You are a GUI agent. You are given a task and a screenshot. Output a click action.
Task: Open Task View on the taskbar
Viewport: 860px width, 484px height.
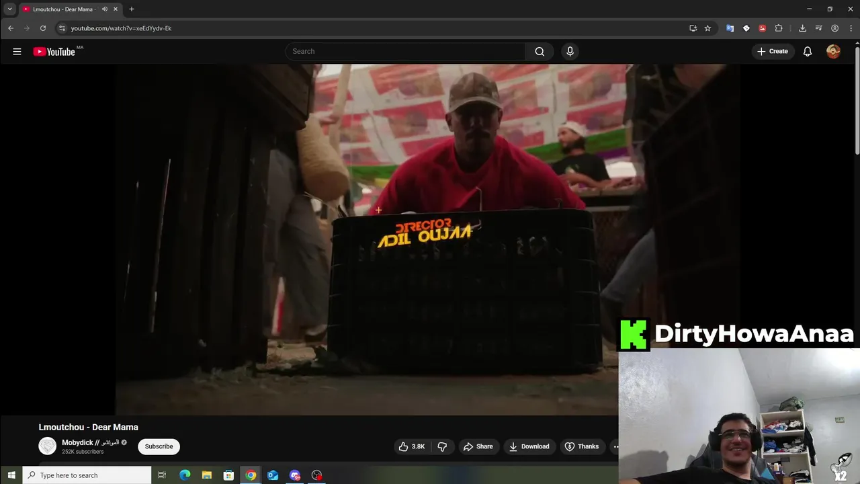(162, 475)
